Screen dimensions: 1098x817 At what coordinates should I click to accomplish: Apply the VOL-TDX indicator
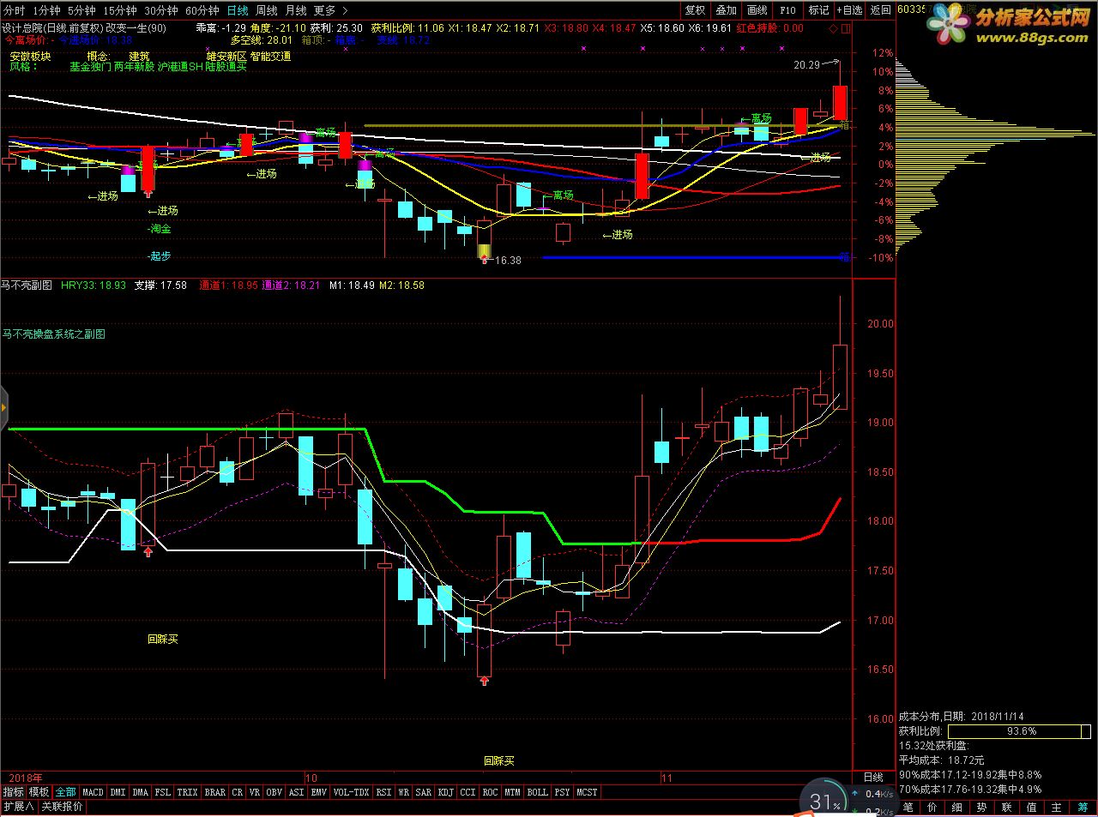(x=352, y=792)
